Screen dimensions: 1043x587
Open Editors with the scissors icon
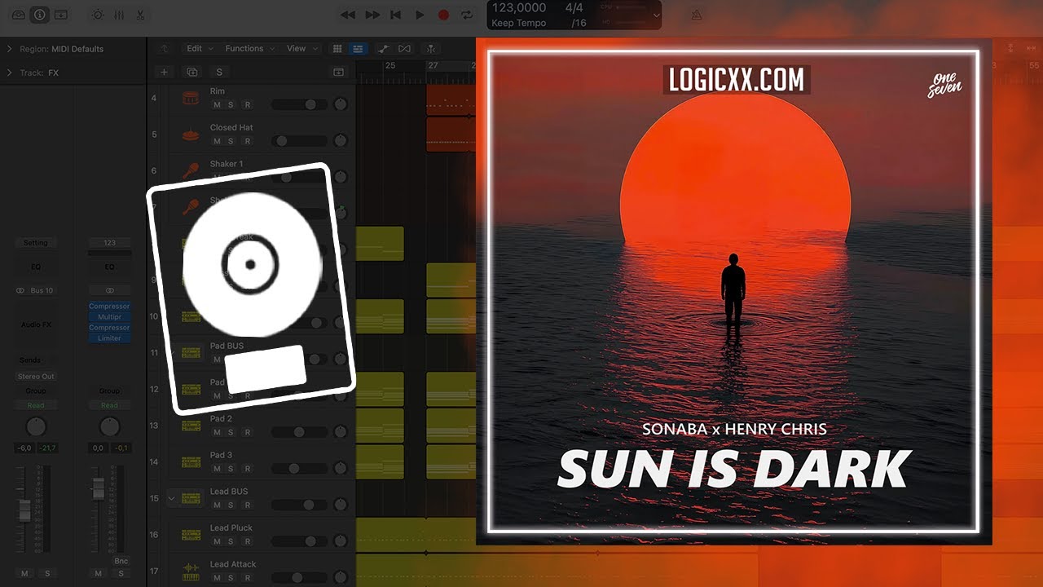point(140,15)
